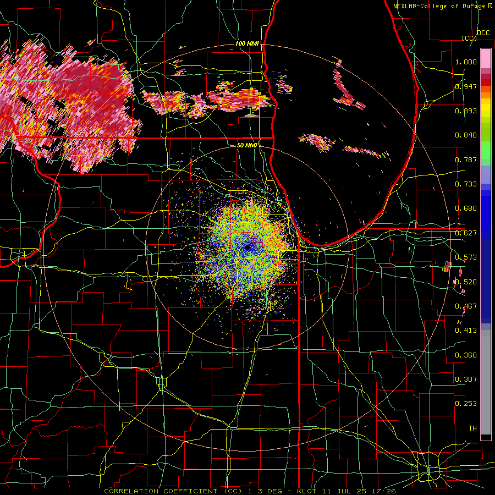Select the 0.947 legend value
The width and height of the screenshot is (495, 495).
click(466, 86)
